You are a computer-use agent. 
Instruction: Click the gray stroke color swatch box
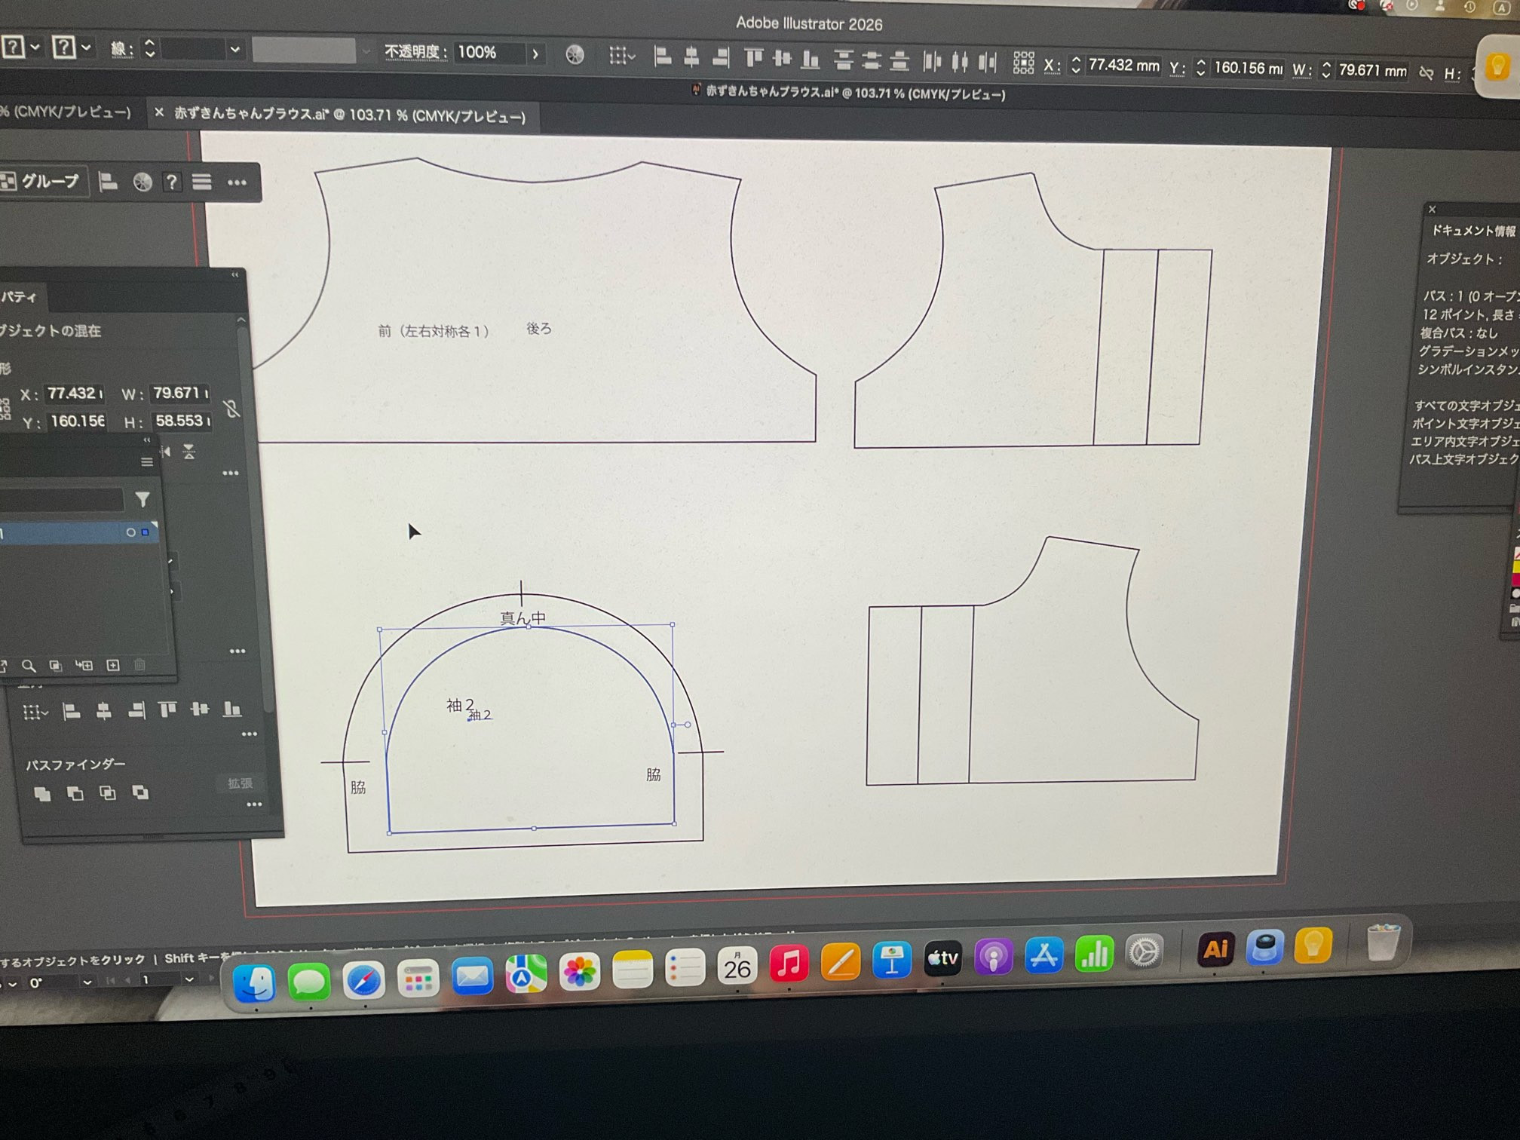point(303,51)
